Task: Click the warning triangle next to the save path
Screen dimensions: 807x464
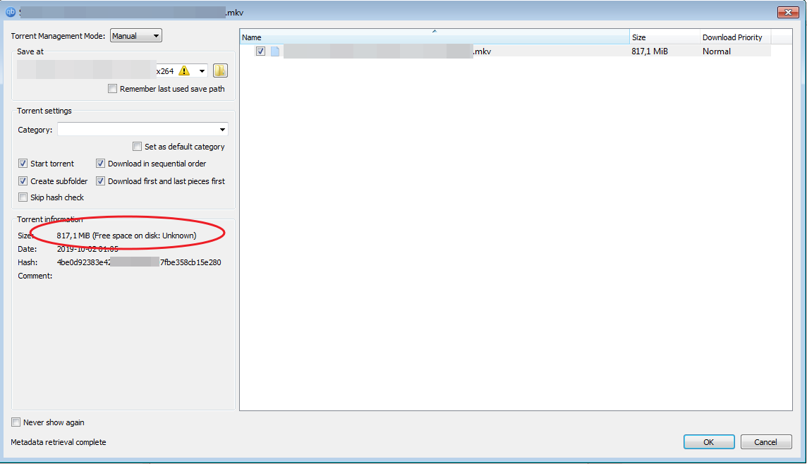Action: click(183, 70)
